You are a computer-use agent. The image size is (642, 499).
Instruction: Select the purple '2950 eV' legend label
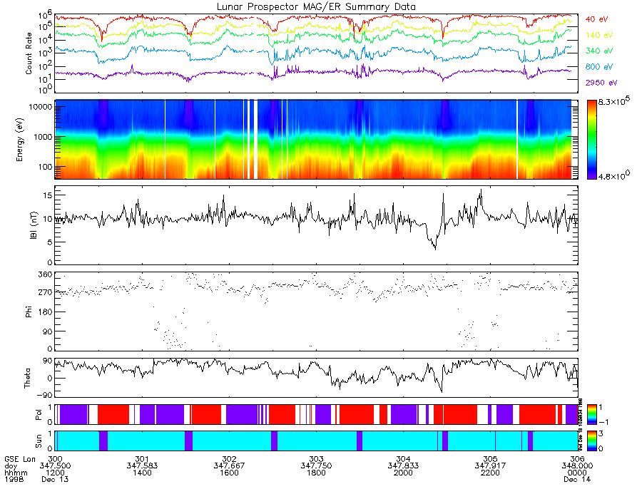click(601, 83)
